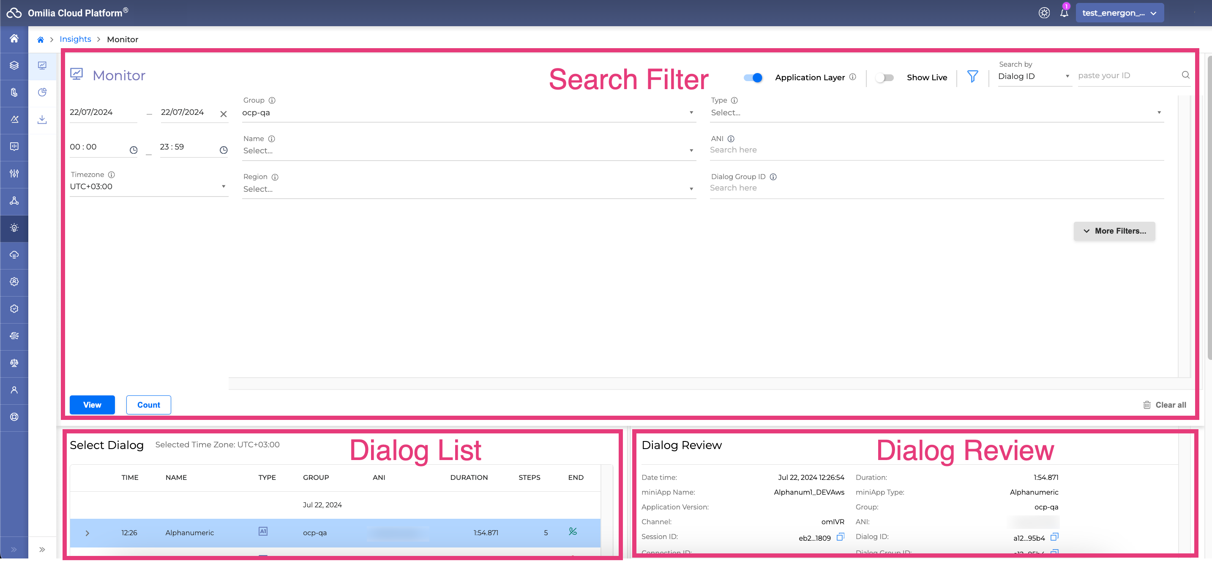Screen dimensions: 1212x561
Task: Expand the More Filters section
Action: 1114,231
